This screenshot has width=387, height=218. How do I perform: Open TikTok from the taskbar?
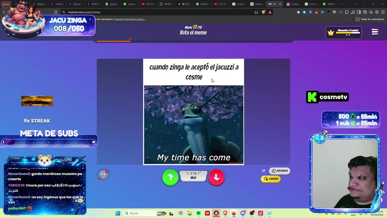[261, 213]
